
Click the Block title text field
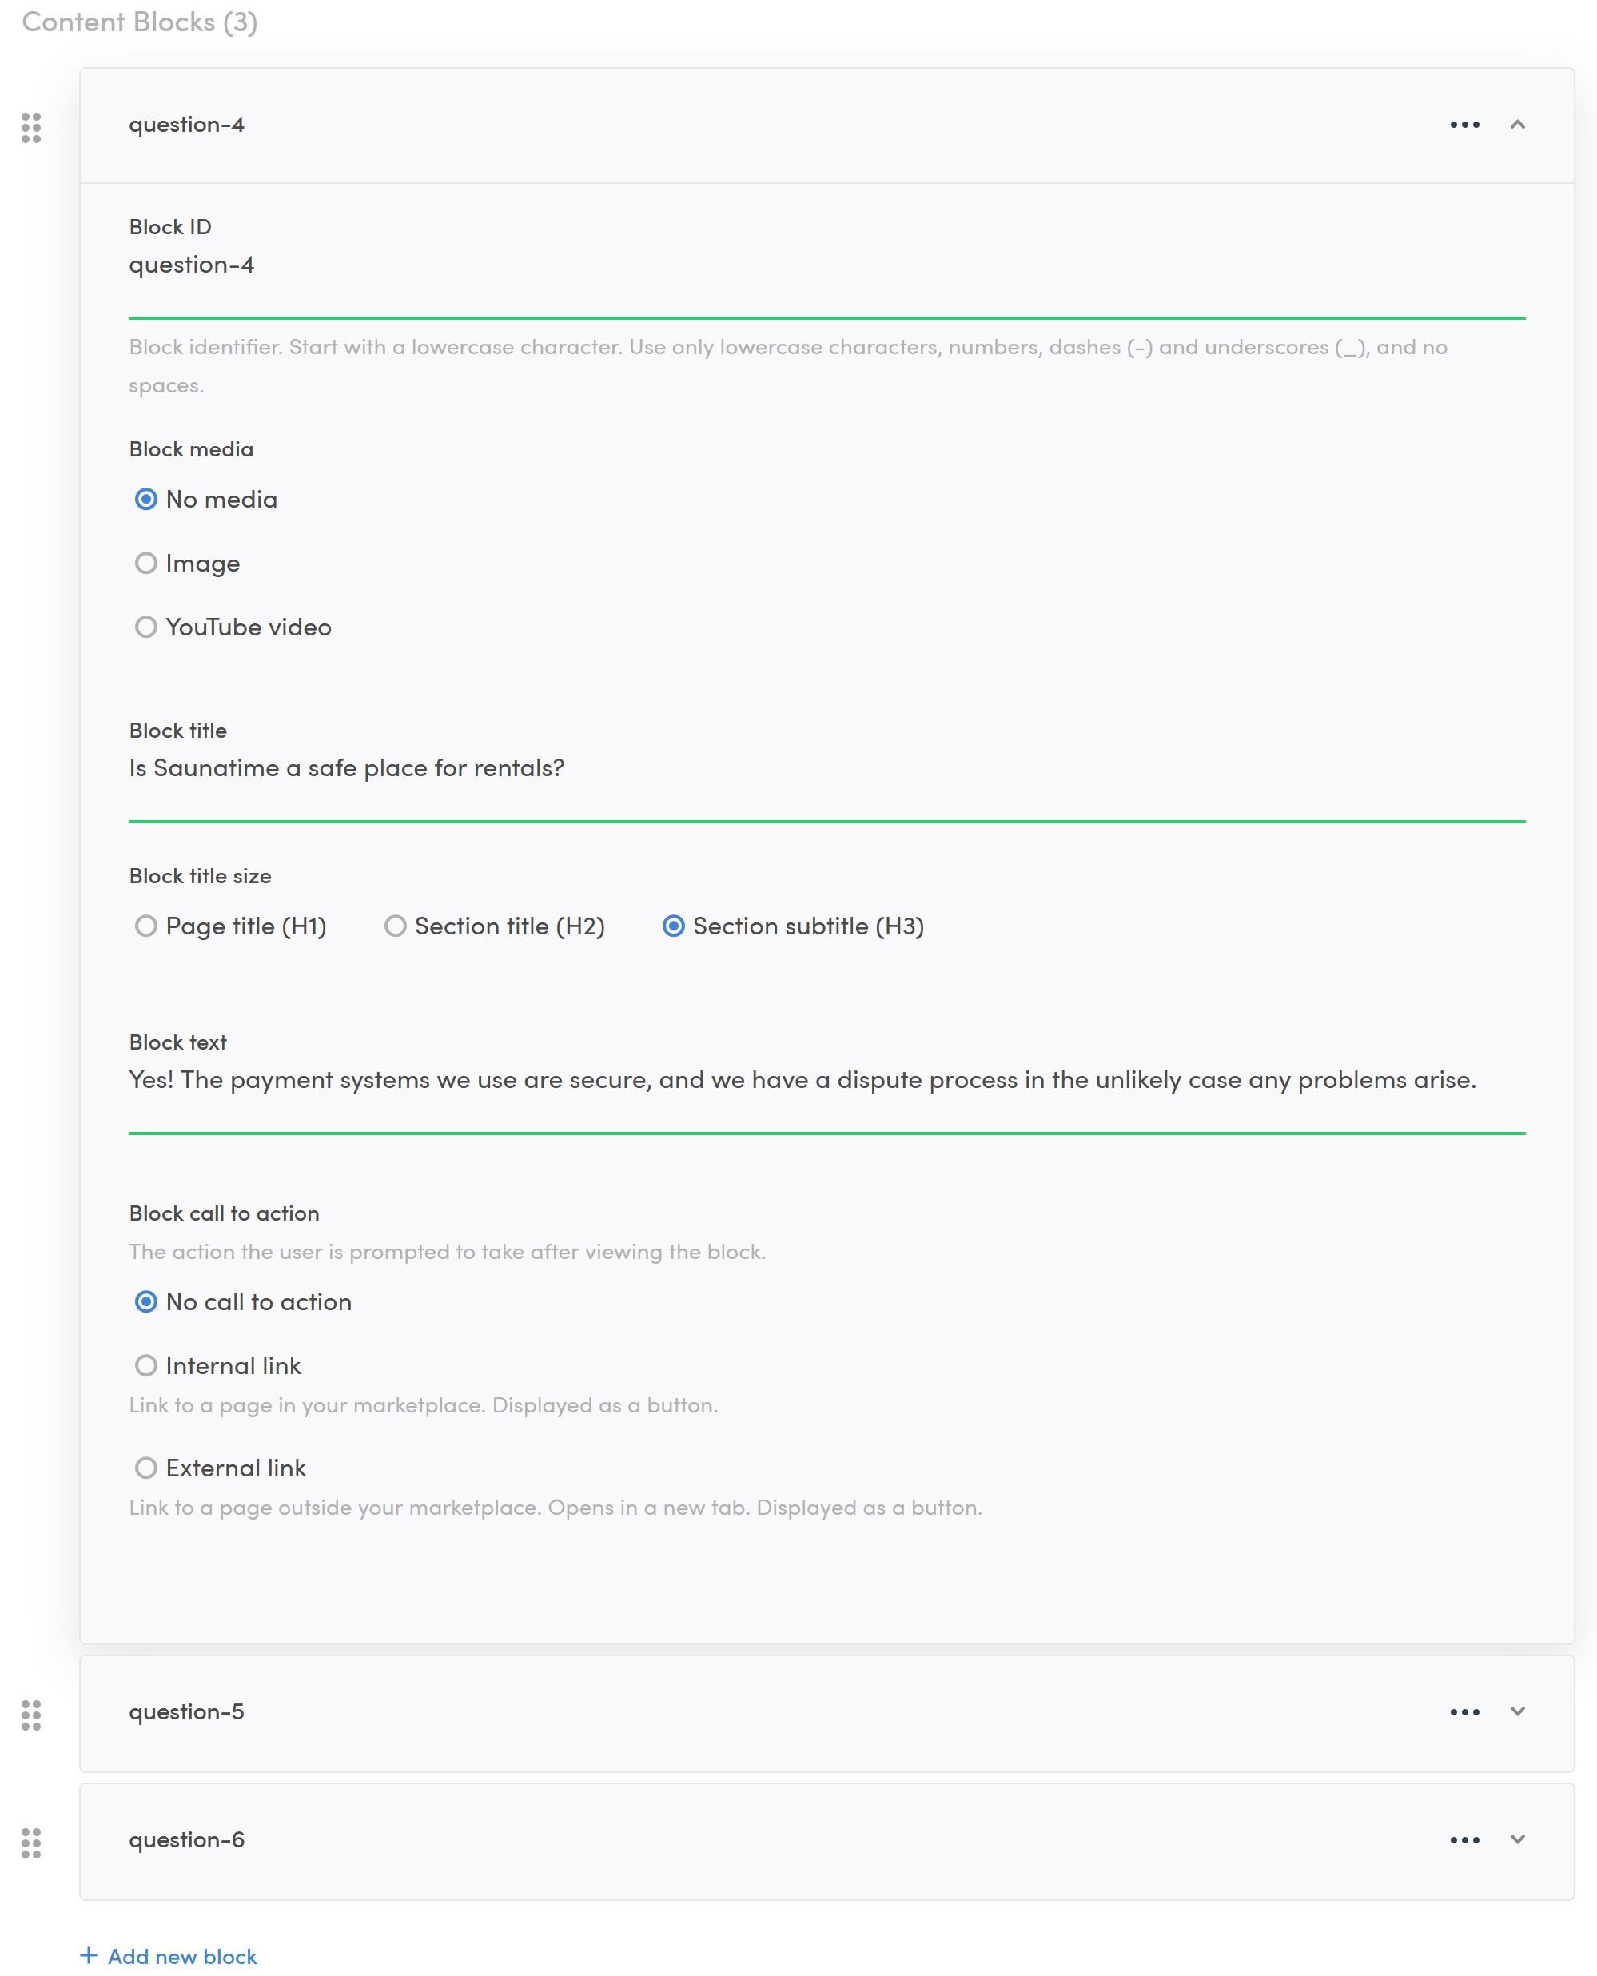pos(826,768)
